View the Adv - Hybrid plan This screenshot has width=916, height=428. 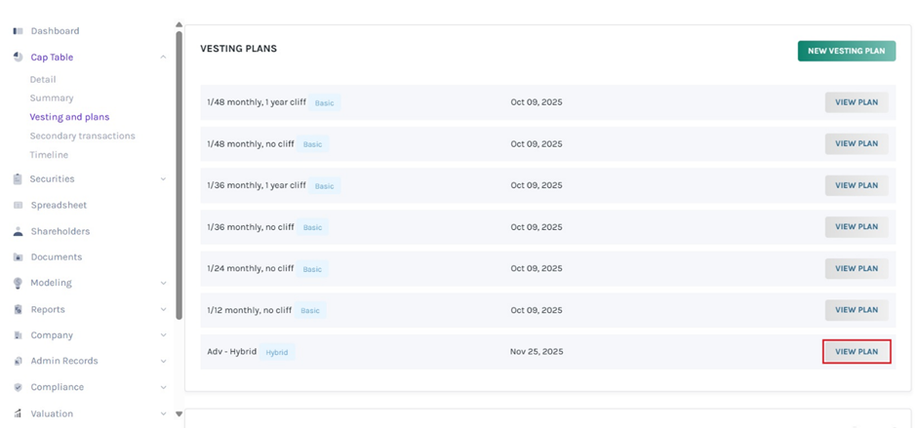coord(856,351)
